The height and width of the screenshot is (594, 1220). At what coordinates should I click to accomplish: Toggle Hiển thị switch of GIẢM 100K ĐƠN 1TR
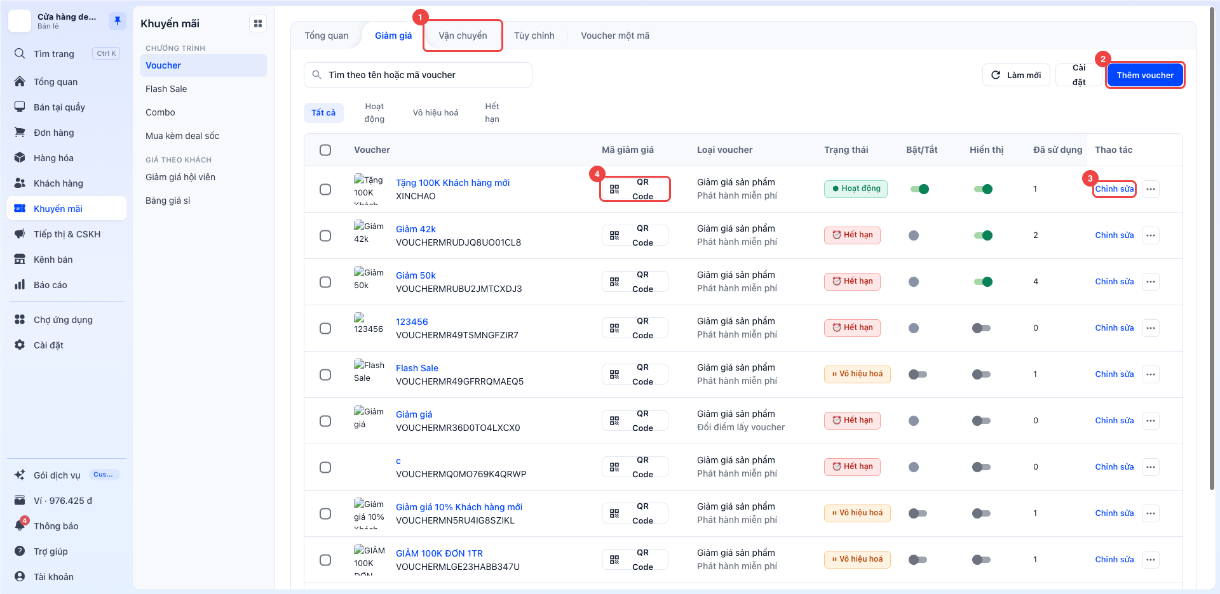pos(981,560)
